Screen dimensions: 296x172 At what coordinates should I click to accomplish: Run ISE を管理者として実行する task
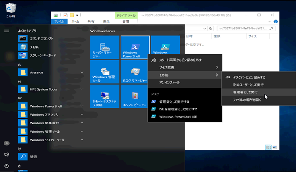click(x=185, y=109)
